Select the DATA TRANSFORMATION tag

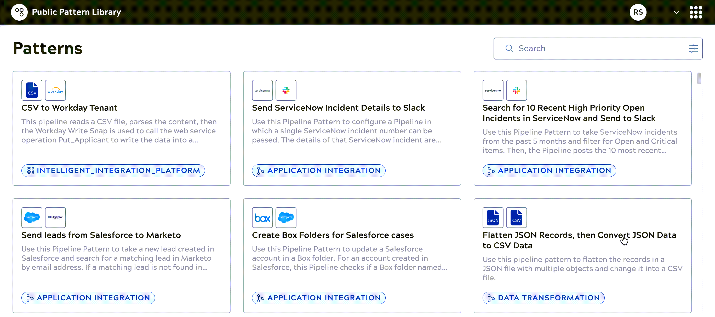[543, 298]
